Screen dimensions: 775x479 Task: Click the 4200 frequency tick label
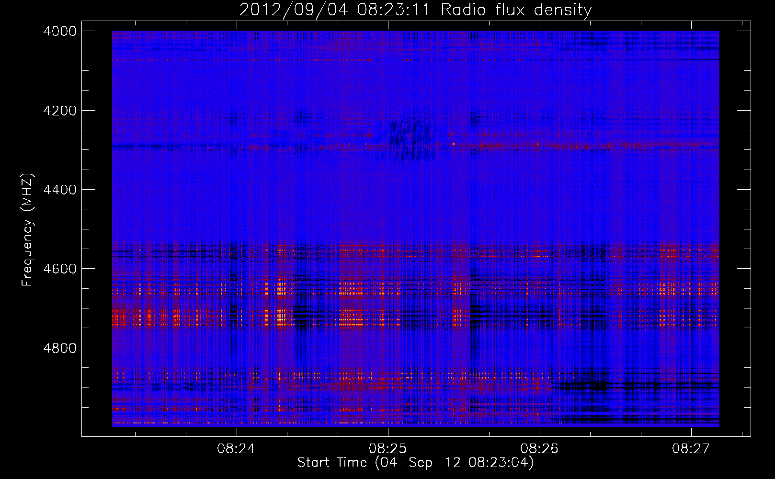pos(60,111)
